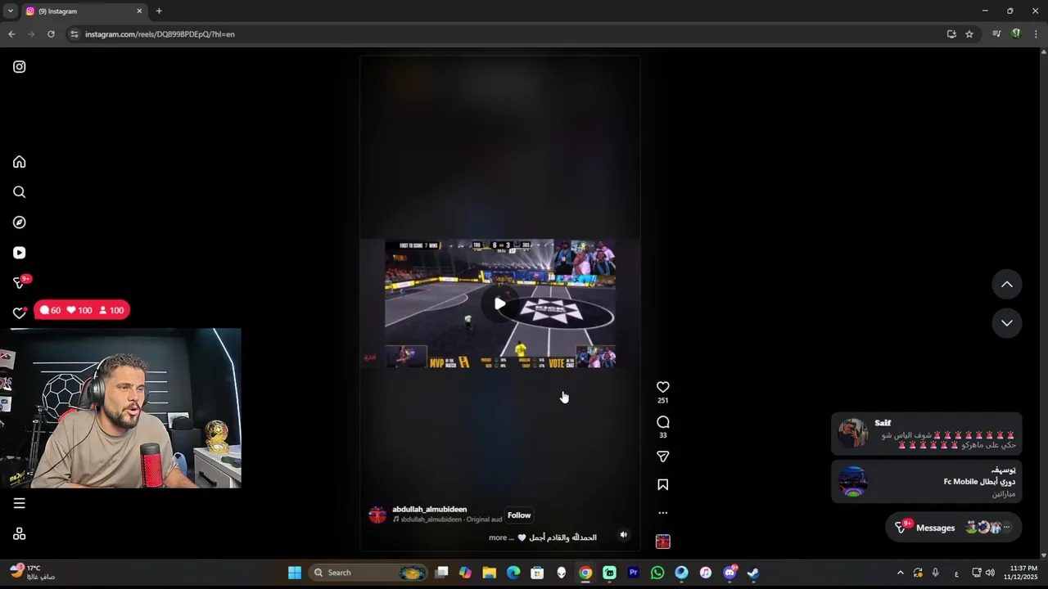
Task: Toggle reel sound with speaker icon
Action: coord(624,535)
